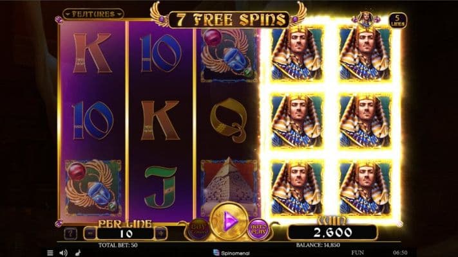Screen dimensions: 458x257
Task: Spin the reels with the gold play button
Action: coord(229,222)
